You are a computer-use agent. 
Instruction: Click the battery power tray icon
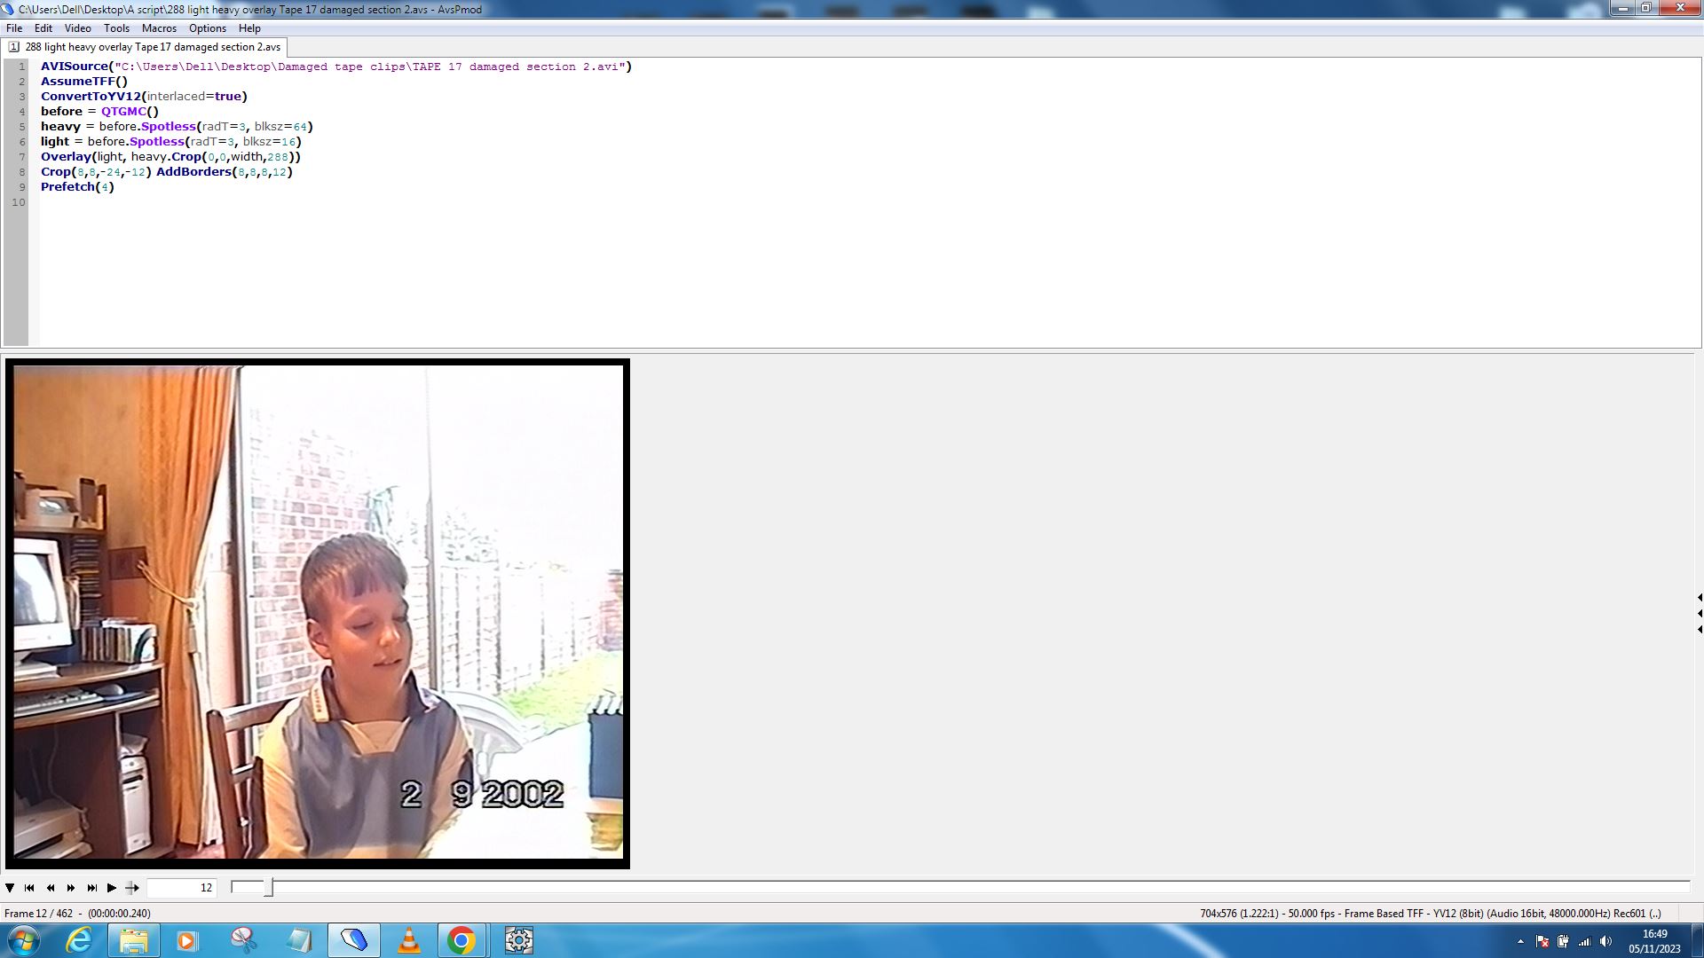[1563, 942]
